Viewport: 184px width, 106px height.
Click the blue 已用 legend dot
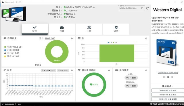point(5,50)
